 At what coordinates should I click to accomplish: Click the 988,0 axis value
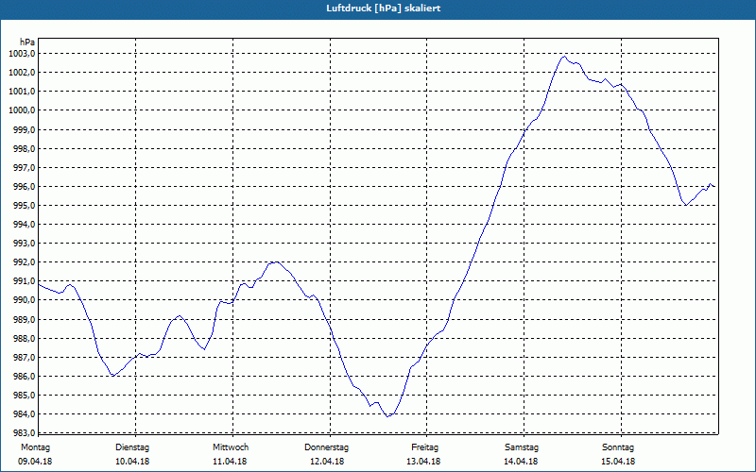click(24, 339)
